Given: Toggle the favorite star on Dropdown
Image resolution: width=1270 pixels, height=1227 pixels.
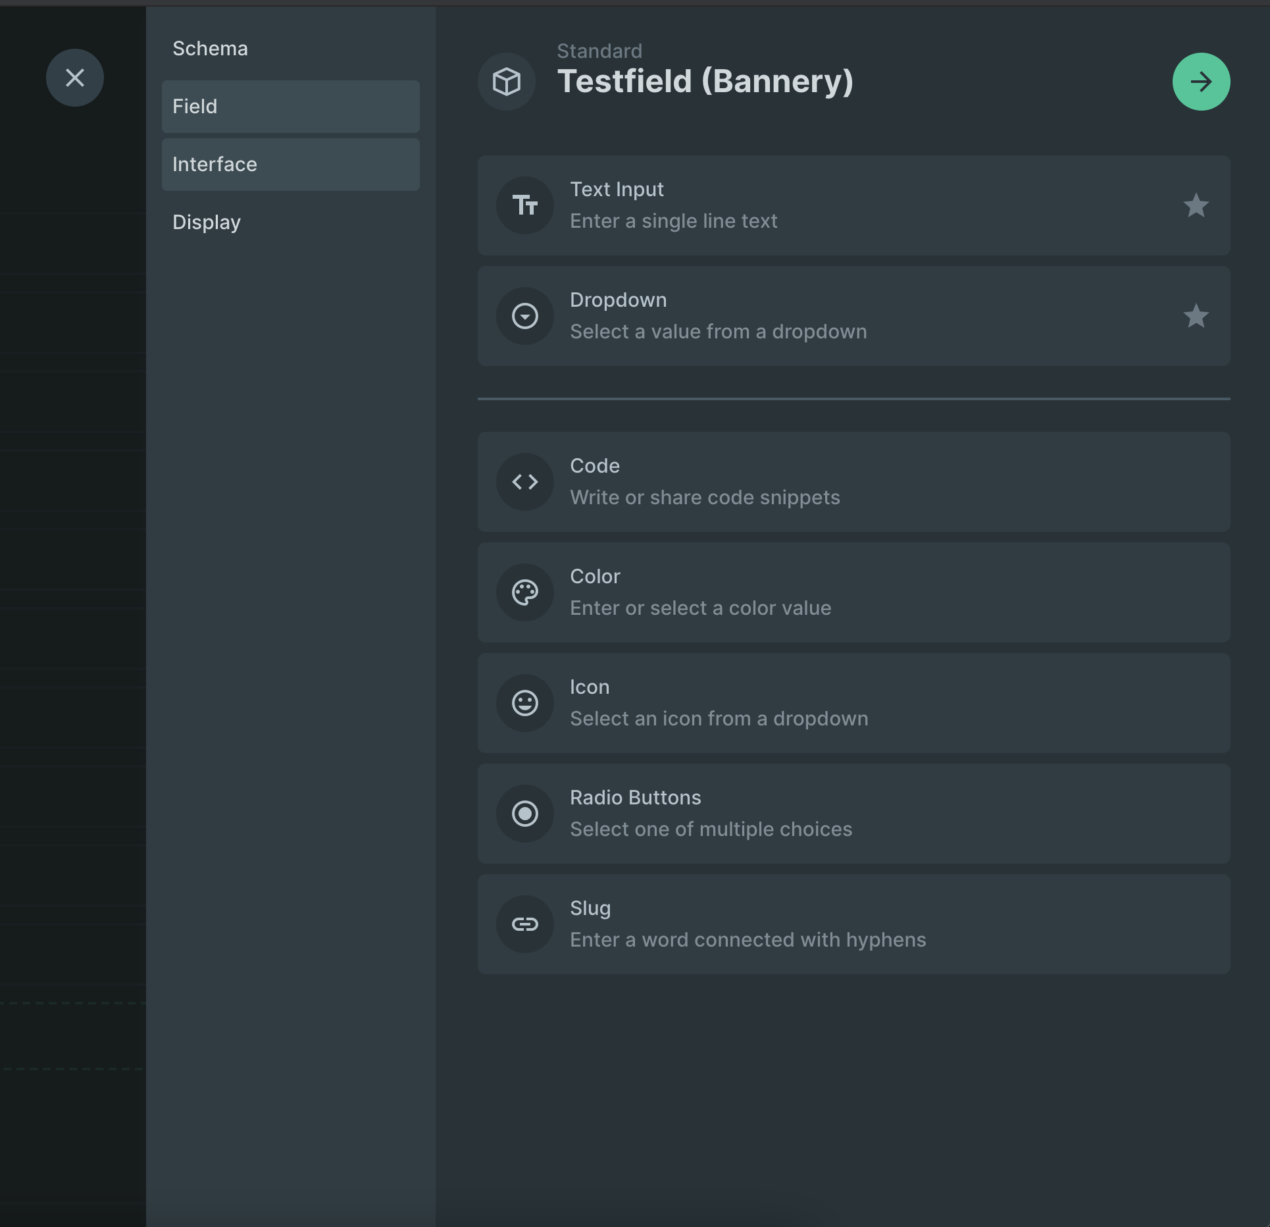Looking at the screenshot, I should (x=1196, y=316).
